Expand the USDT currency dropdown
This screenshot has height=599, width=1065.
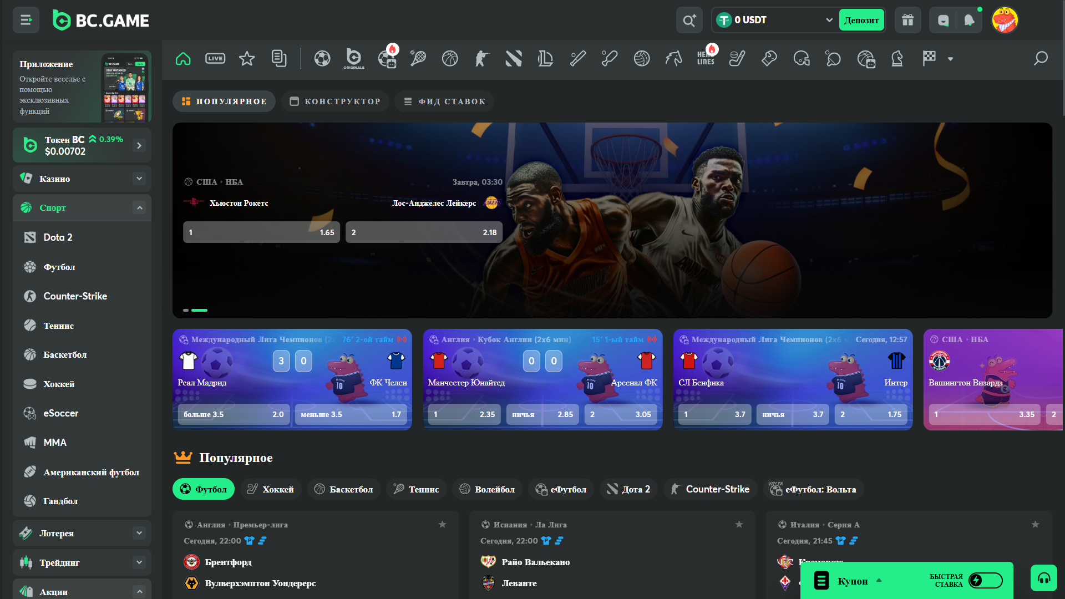pos(829,20)
